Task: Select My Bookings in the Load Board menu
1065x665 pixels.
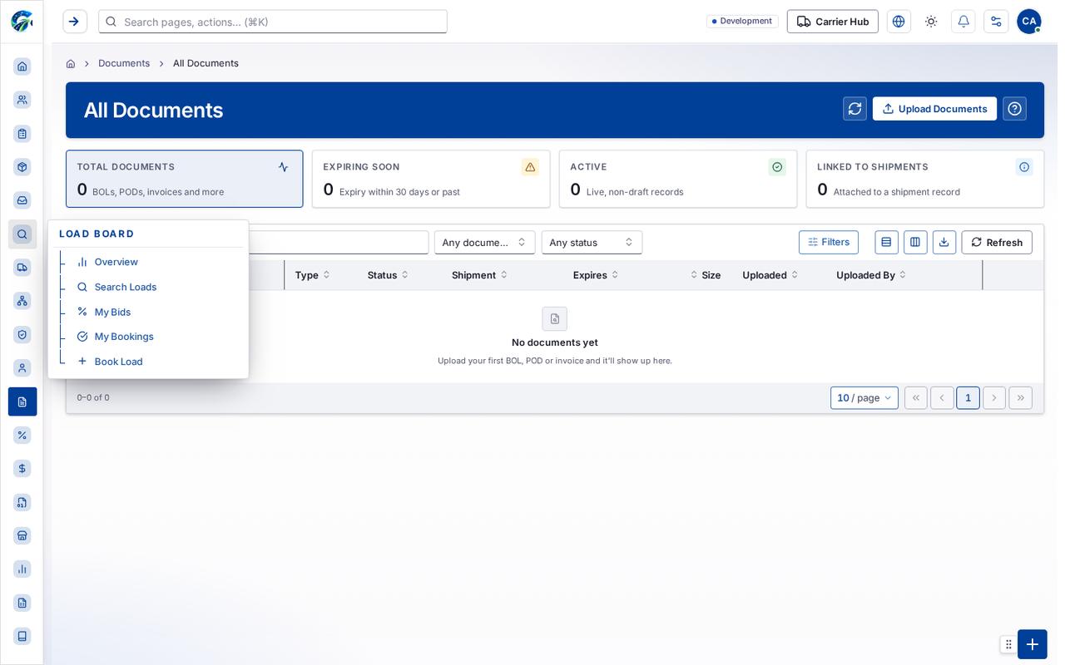Action: pyautogui.click(x=123, y=337)
